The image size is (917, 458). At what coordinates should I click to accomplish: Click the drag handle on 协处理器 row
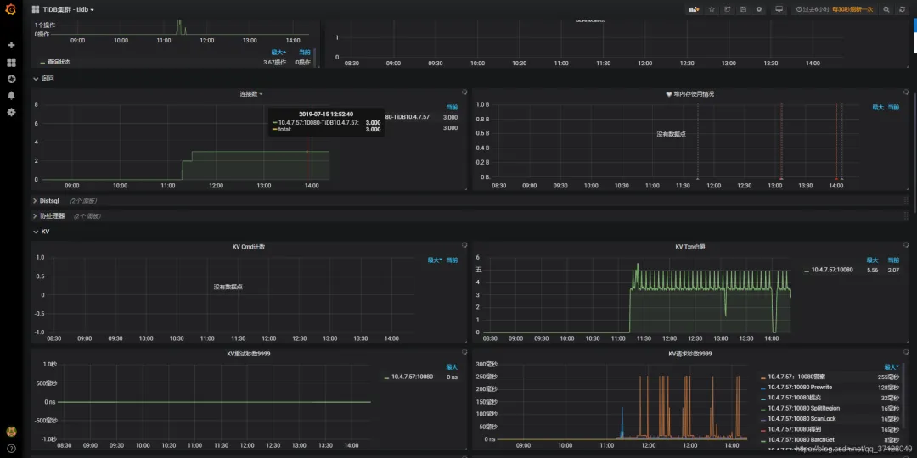pyautogui.click(x=907, y=215)
